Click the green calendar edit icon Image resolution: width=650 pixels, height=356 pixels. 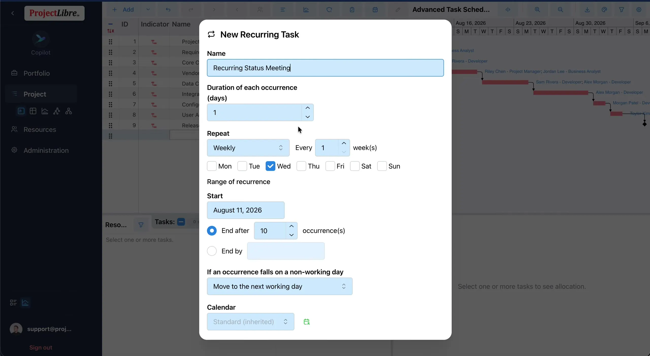click(x=306, y=322)
